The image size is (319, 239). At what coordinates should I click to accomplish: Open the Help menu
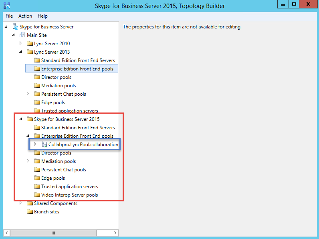click(42, 16)
